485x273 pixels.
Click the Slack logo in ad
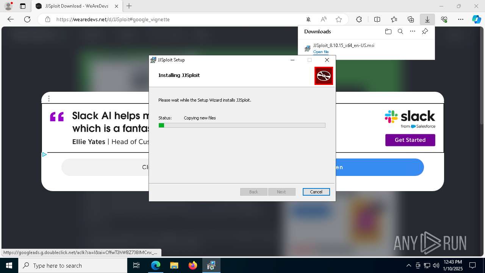coord(410,119)
